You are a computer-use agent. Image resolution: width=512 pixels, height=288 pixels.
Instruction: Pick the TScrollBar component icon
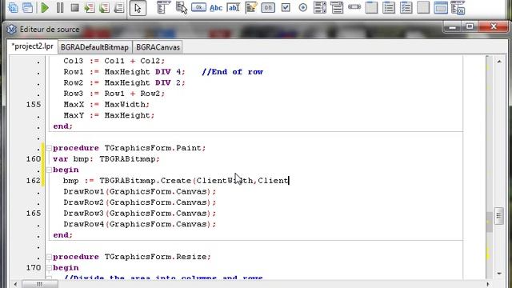coord(354,7)
